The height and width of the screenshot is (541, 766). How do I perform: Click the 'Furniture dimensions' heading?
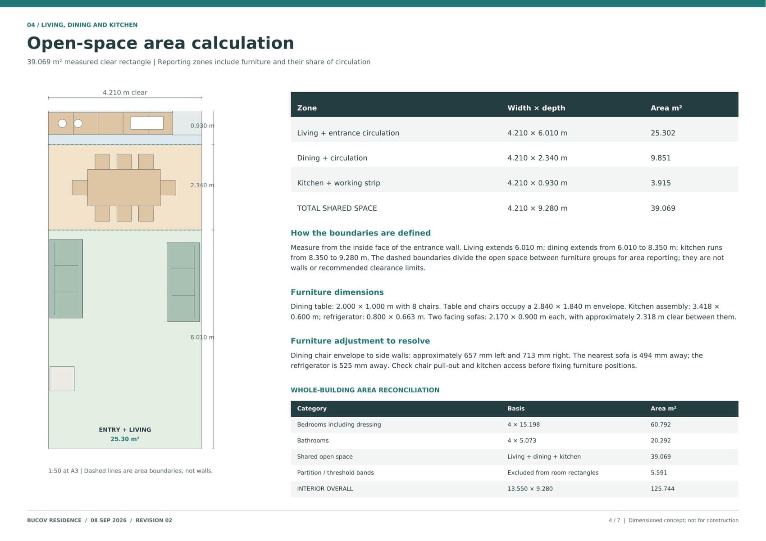coord(337,292)
